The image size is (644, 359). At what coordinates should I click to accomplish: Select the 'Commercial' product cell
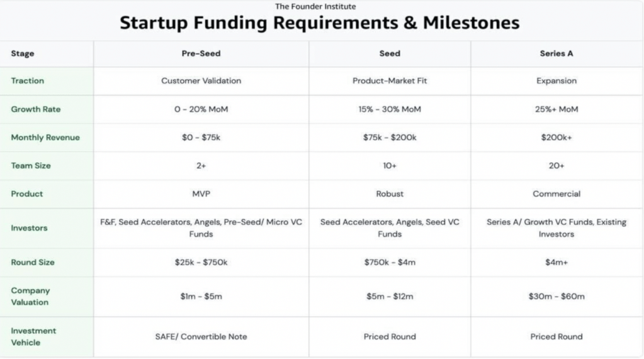tap(556, 194)
